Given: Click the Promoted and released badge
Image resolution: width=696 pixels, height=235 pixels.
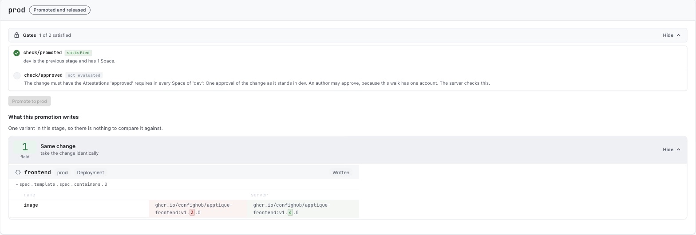Looking at the screenshot, I should pyautogui.click(x=60, y=10).
